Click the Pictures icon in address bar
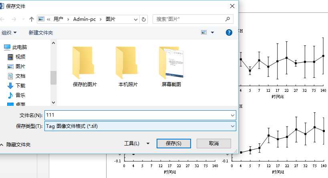 (x=41, y=19)
